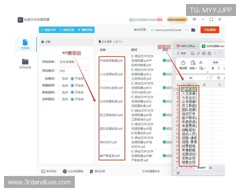Click file row 人力资源合同.pdf

[x=111, y=74]
